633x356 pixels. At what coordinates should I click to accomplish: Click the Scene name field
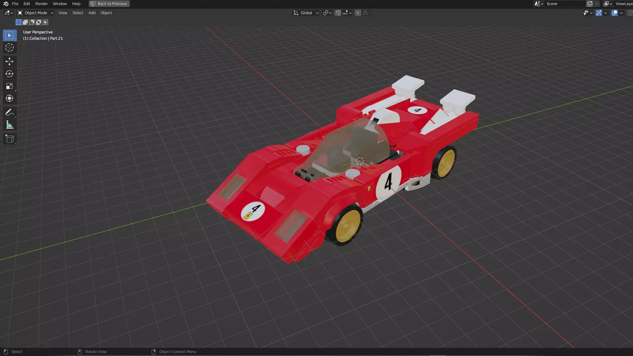coord(565,4)
